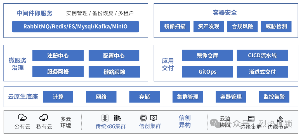Open the 配置中心 block
Image resolution: width=302 pixels, height=136 pixels.
pyautogui.click(x=114, y=55)
